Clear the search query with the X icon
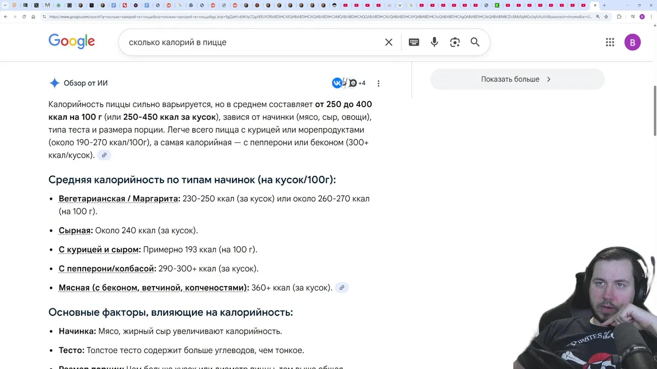 tap(389, 43)
